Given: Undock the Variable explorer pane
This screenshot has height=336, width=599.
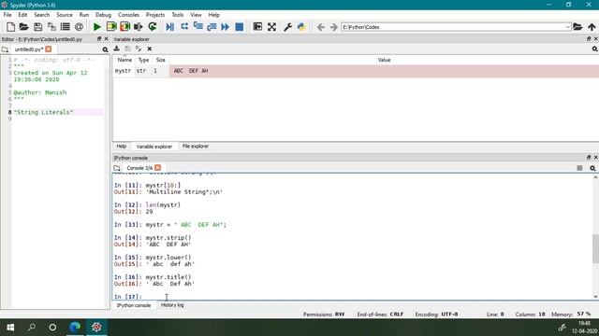Looking at the screenshot, I should [x=589, y=39].
